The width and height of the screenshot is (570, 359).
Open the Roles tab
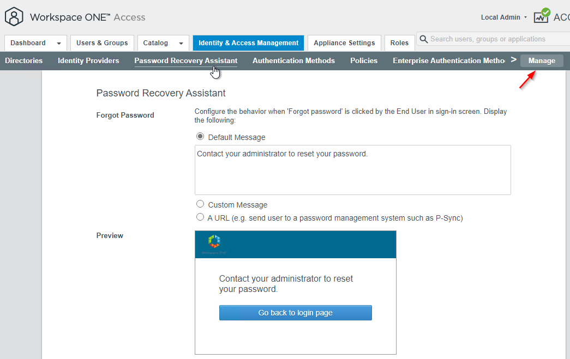click(x=399, y=43)
